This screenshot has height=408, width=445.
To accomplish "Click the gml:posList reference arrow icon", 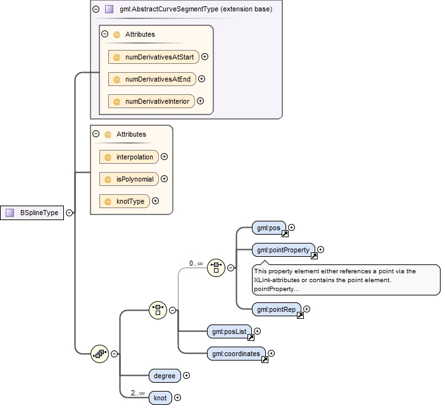I will [251, 337].
